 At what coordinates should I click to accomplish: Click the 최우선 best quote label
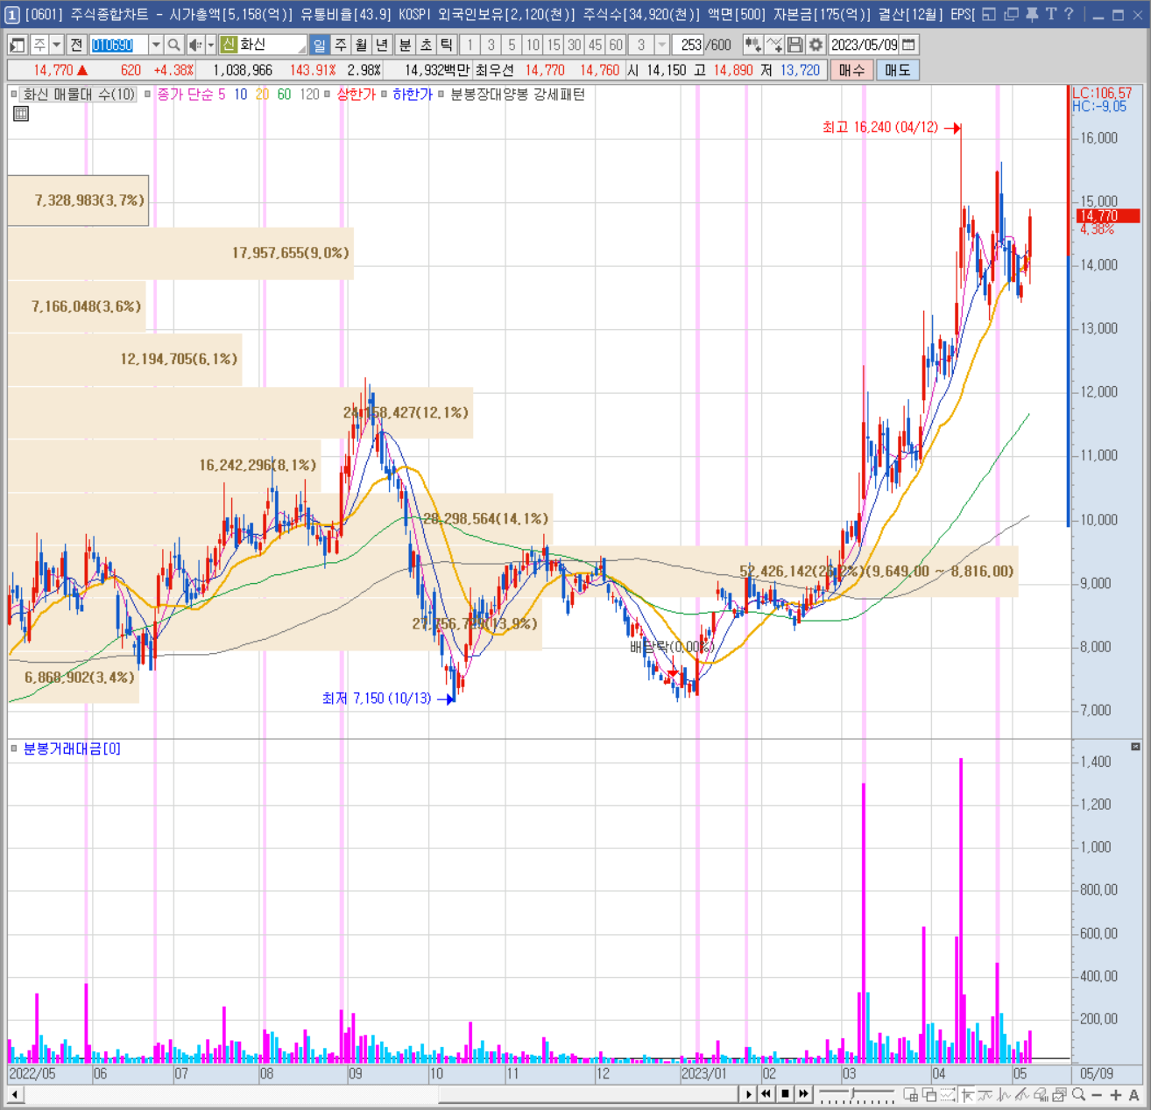coord(495,70)
